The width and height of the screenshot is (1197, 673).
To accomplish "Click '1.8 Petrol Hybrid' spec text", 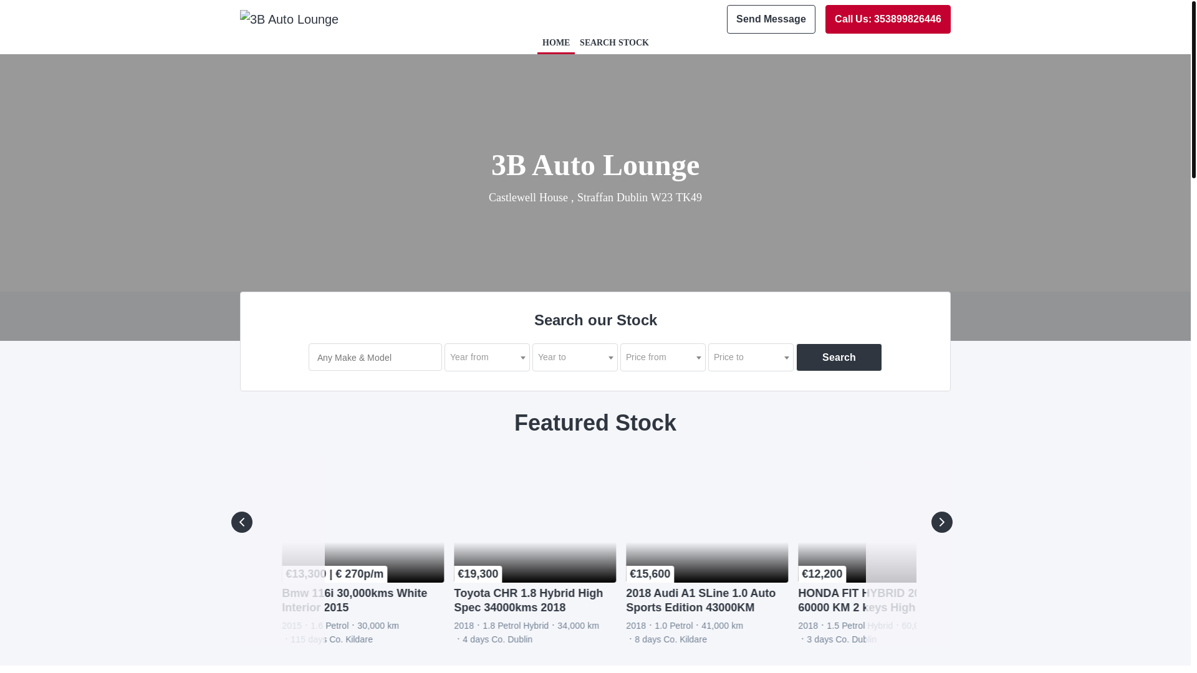I will (516, 626).
